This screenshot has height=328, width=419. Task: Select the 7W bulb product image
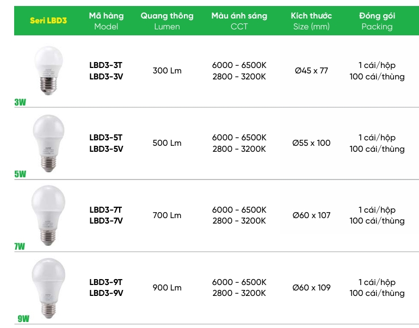click(x=48, y=215)
